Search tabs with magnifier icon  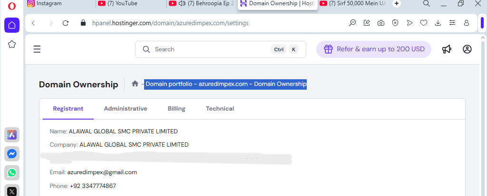[427, 4]
